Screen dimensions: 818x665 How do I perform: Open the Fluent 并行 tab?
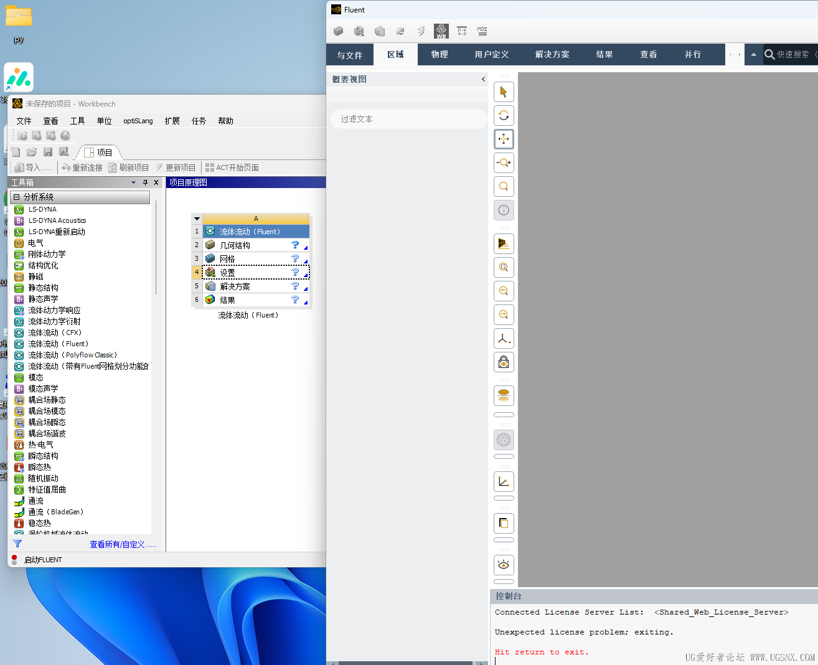pyautogui.click(x=693, y=55)
